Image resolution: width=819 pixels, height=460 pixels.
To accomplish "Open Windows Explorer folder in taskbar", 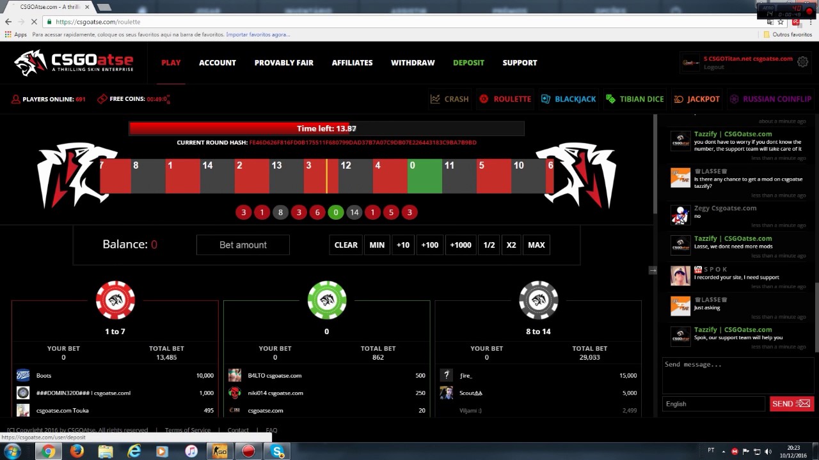I will click(106, 452).
